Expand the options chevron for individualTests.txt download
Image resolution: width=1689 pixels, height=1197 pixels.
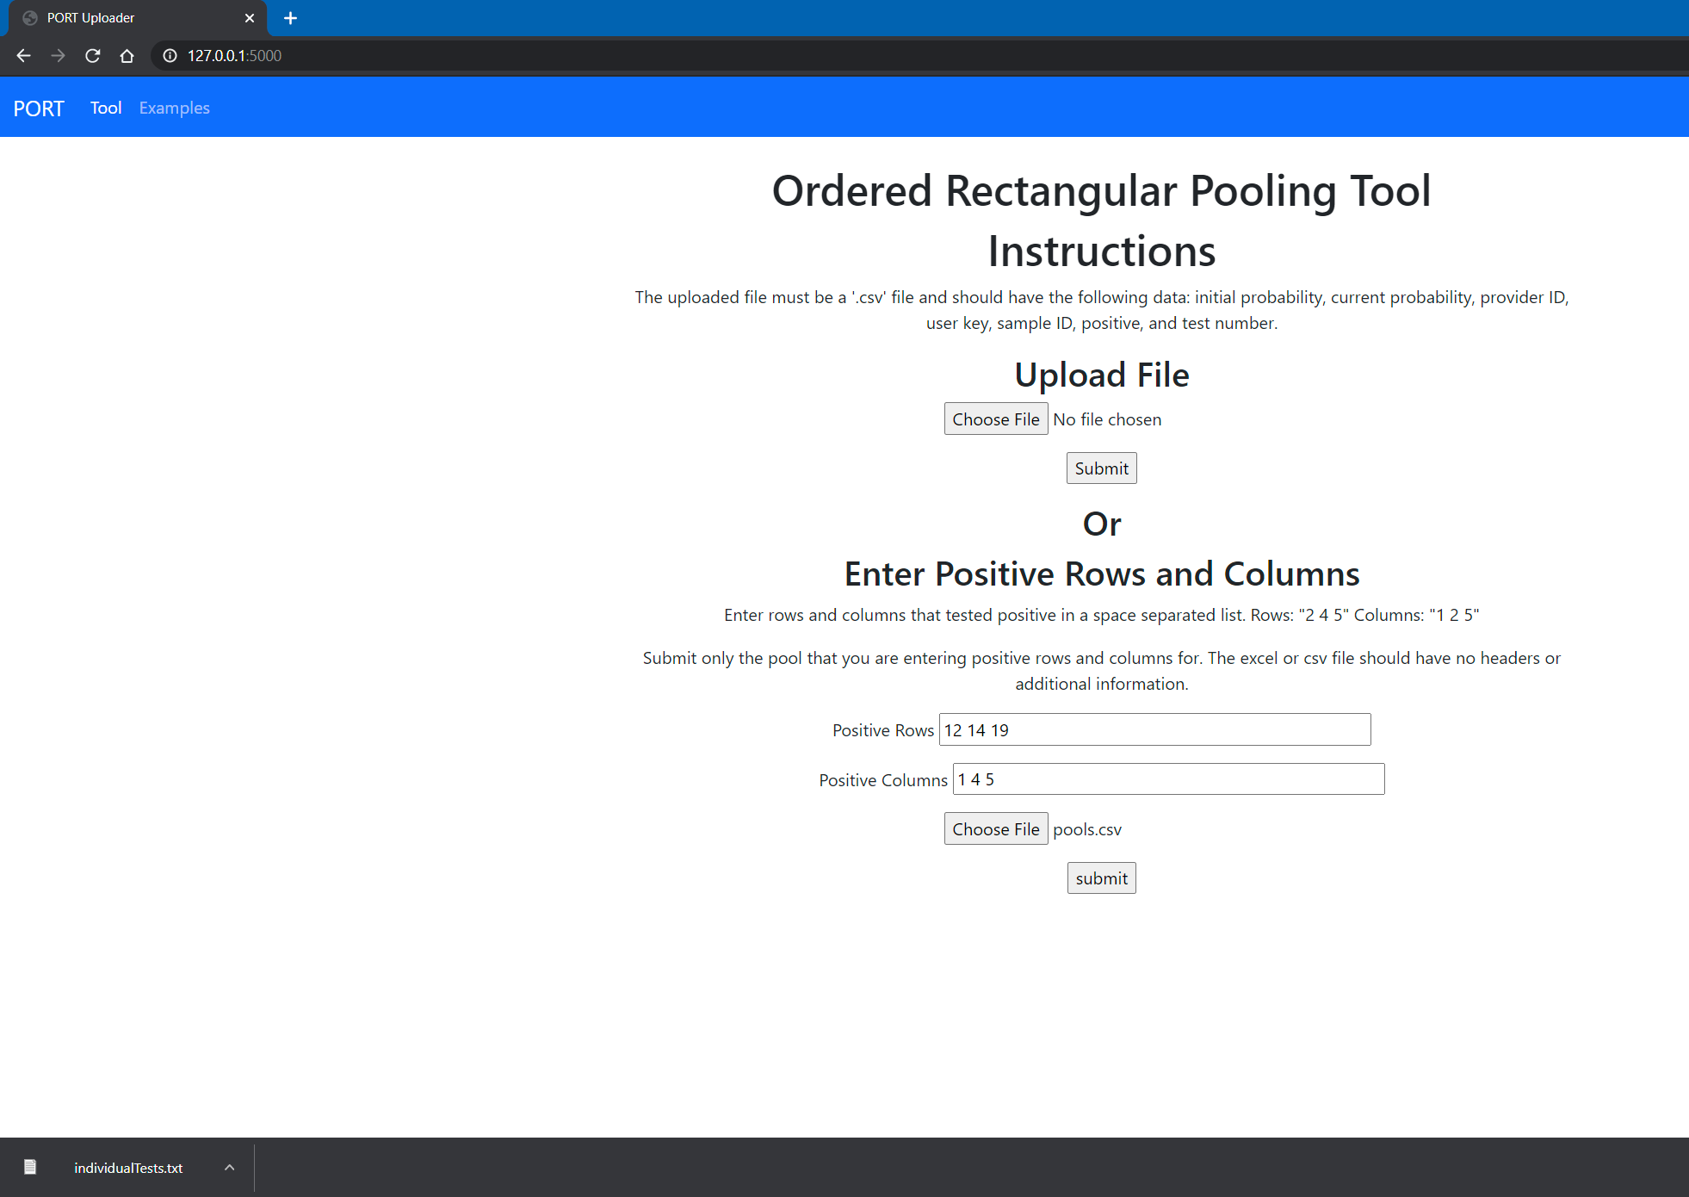coord(229,1167)
